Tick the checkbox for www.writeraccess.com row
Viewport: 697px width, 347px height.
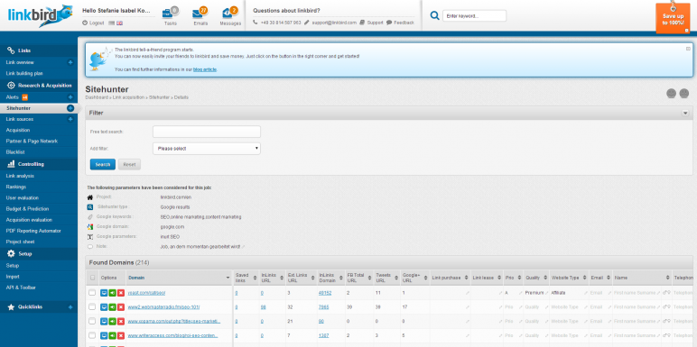tap(92, 334)
